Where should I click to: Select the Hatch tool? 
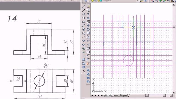pos(84,60)
